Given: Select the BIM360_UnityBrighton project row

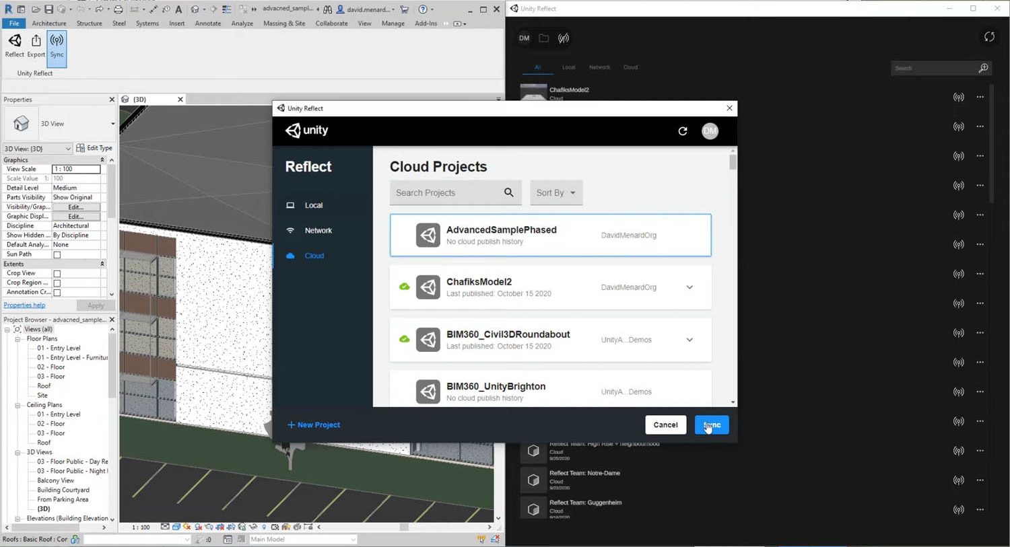Looking at the screenshot, I should 551,388.
